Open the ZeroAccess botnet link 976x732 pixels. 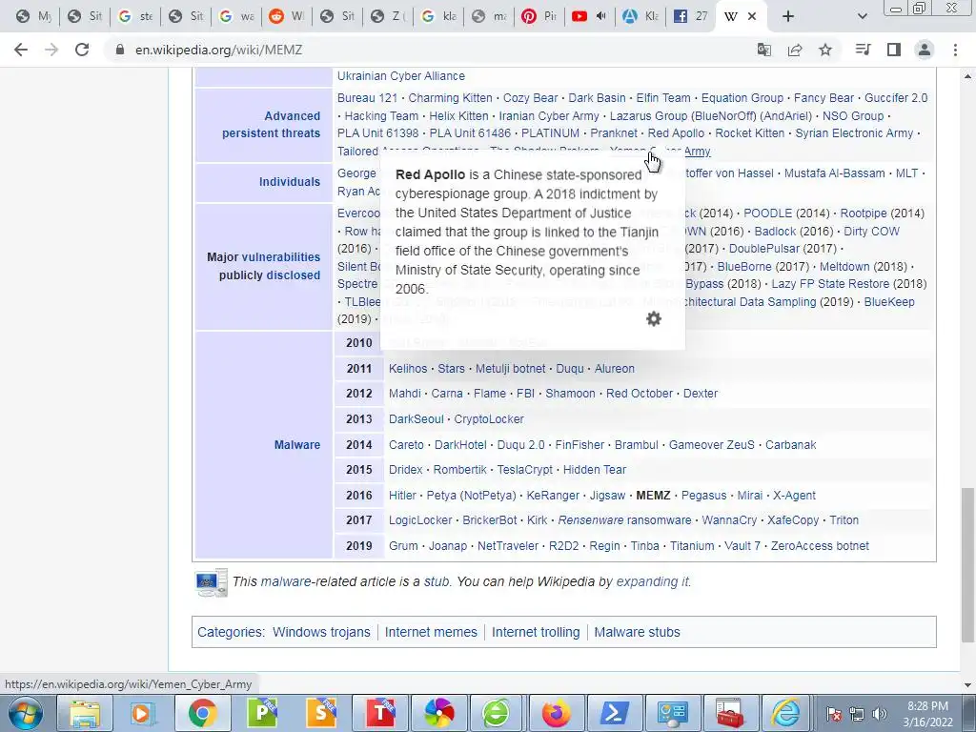click(820, 546)
